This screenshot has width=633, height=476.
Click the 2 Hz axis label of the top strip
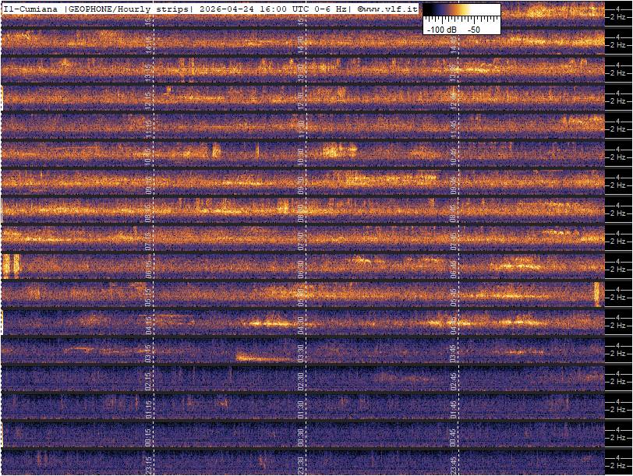point(619,17)
